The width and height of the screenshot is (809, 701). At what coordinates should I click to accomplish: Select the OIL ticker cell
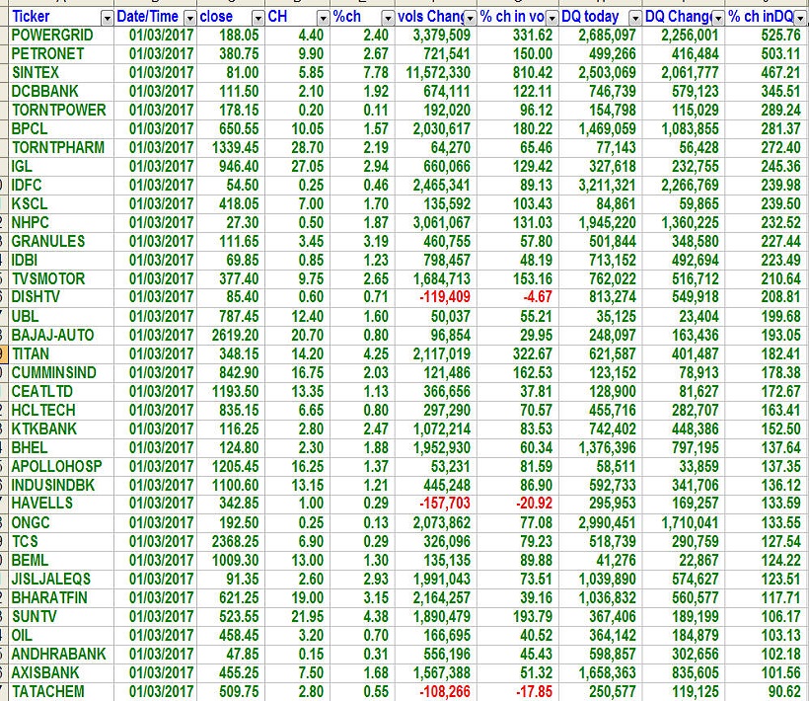(61, 636)
